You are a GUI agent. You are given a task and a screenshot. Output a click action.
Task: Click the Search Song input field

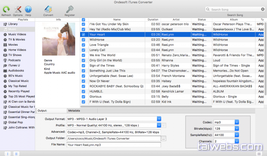pos(237,10)
